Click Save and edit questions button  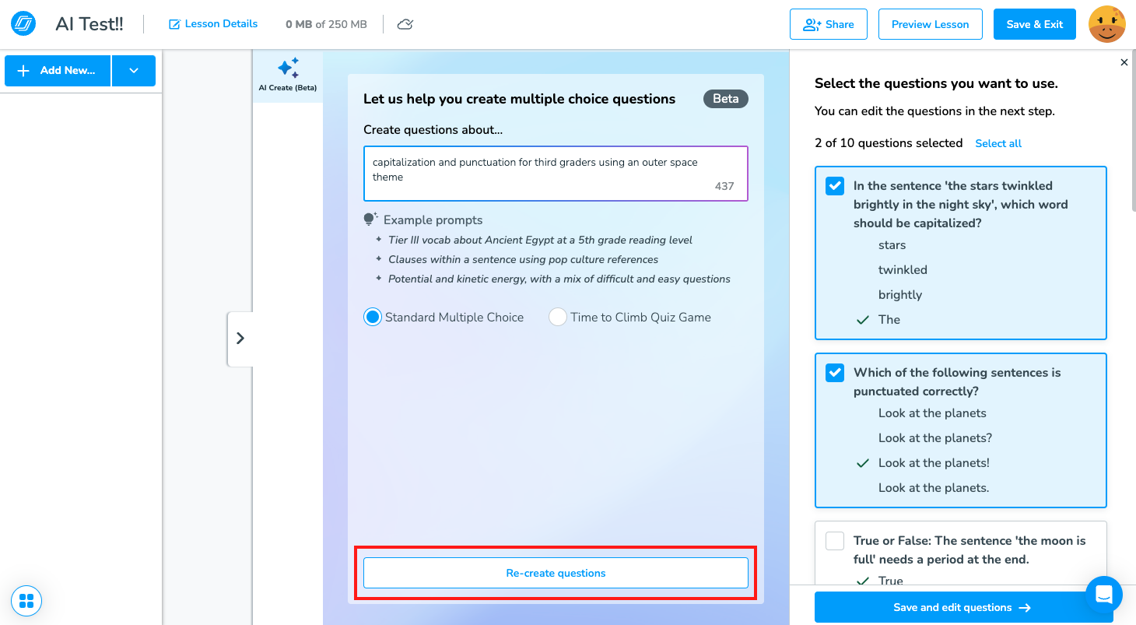point(962,607)
